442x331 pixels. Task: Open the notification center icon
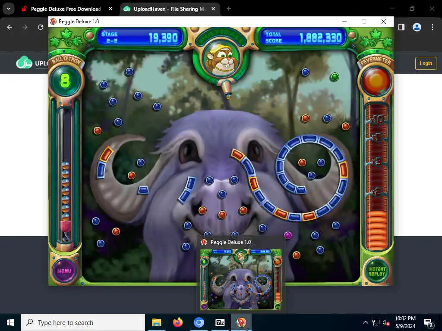tap(429, 322)
